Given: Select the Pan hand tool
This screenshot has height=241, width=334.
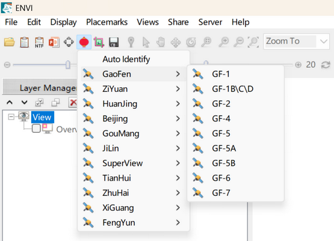Looking at the screenshot, I should pos(161,42).
